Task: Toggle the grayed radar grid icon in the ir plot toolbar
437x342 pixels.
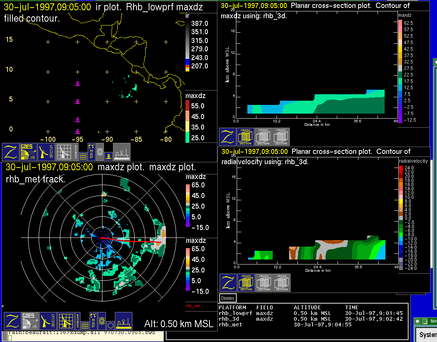Action: coord(64,152)
